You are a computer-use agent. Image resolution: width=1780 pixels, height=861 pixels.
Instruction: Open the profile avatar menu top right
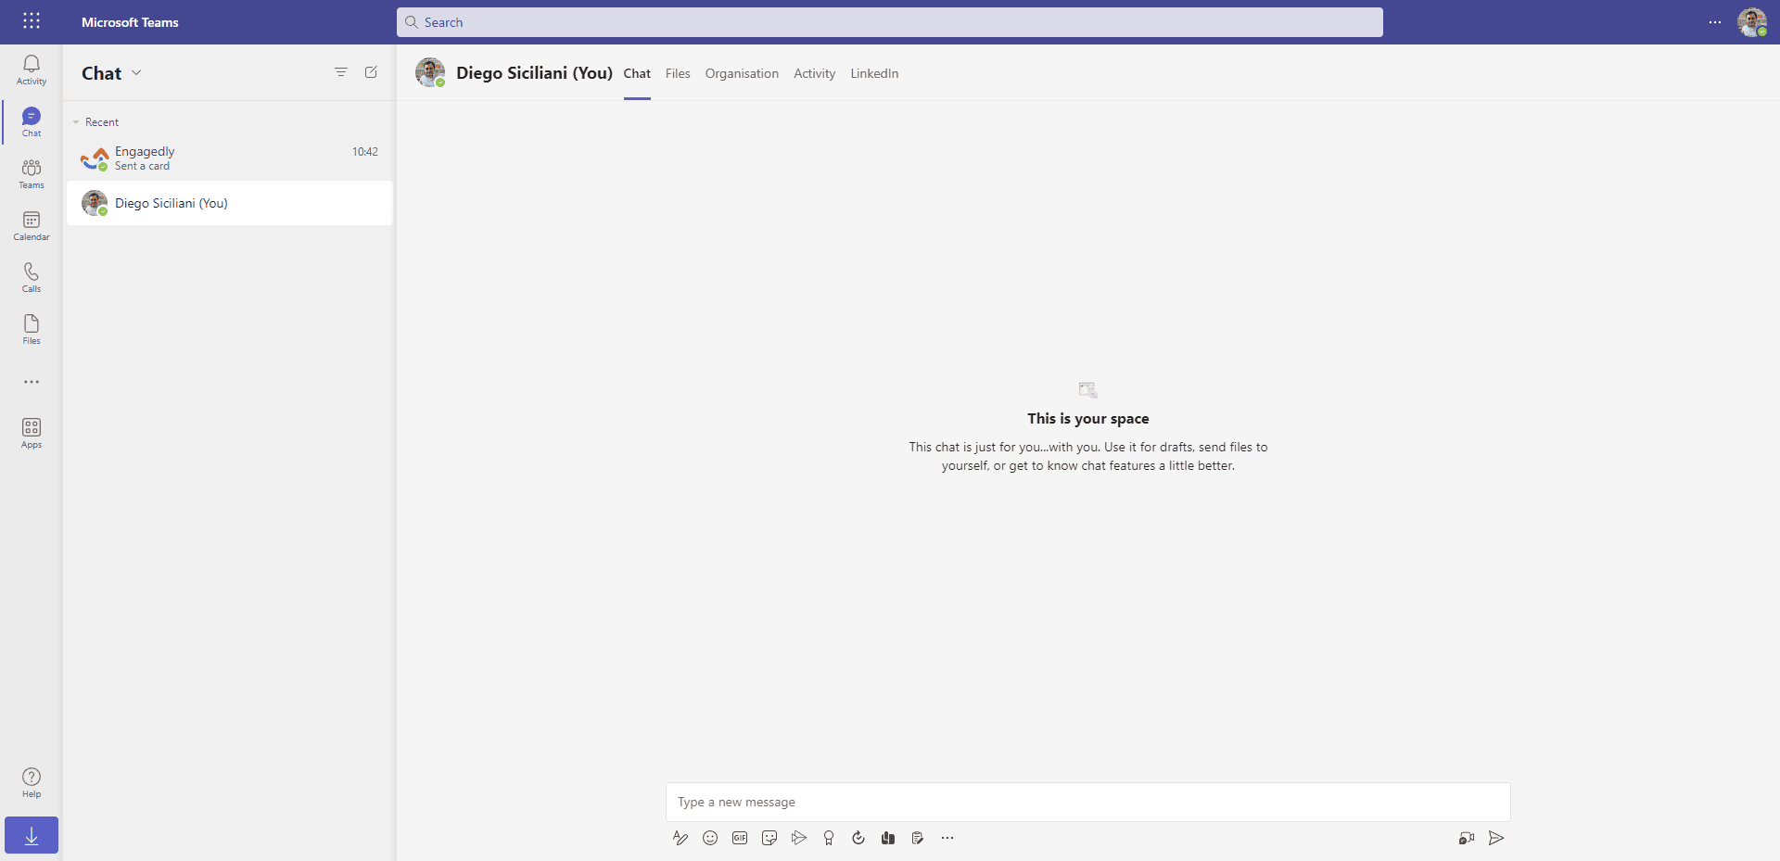tap(1752, 22)
